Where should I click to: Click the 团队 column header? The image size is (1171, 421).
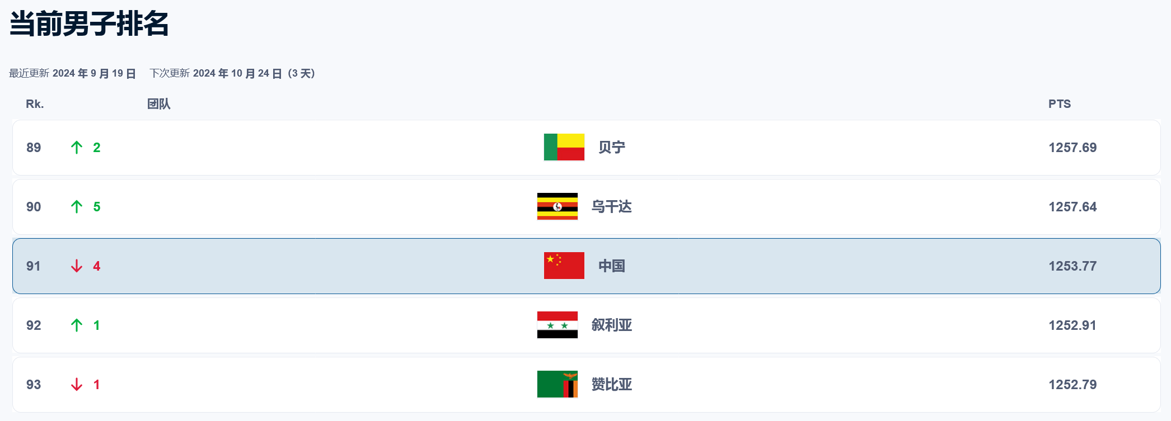158,104
